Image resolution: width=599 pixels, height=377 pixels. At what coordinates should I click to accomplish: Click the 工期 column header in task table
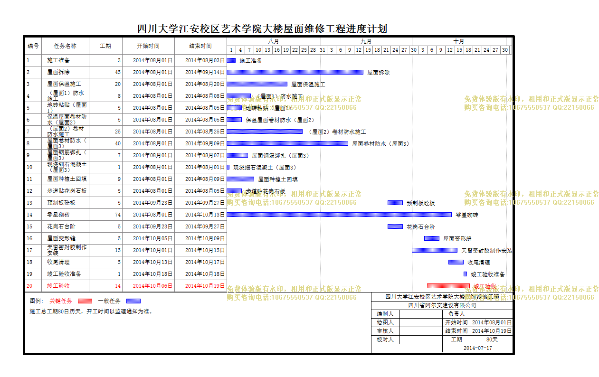105,46
